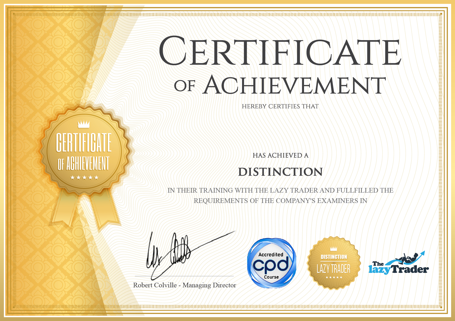Image resolution: width=455 pixels, height=321 pixels.
Task: Click the small Distinction Lazy Trader badge
Action: click(334, 263)
